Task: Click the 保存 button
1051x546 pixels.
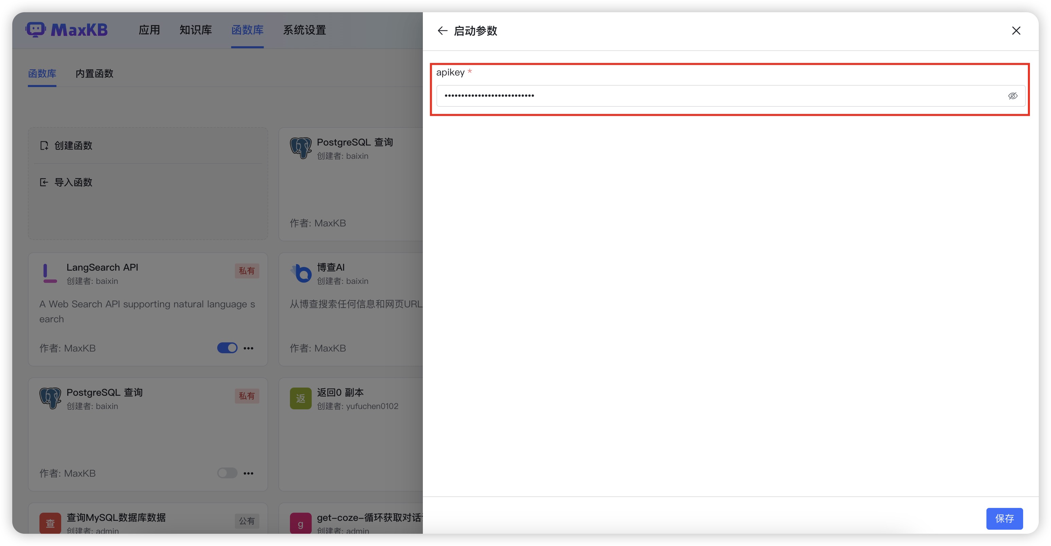Action: pyautogui.click(x=1004, y=518)
